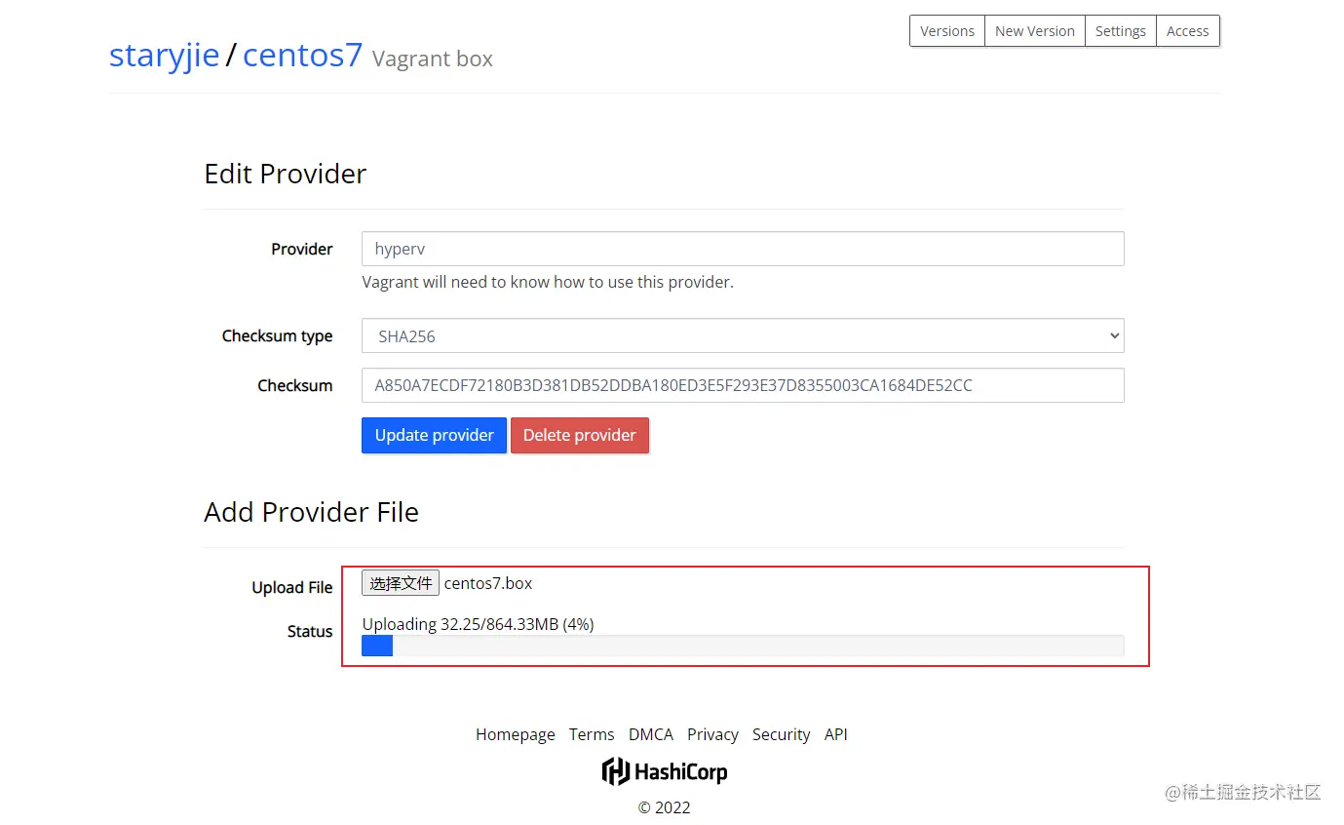
Task: Open the centos7 box link
Action: point(302,55)
